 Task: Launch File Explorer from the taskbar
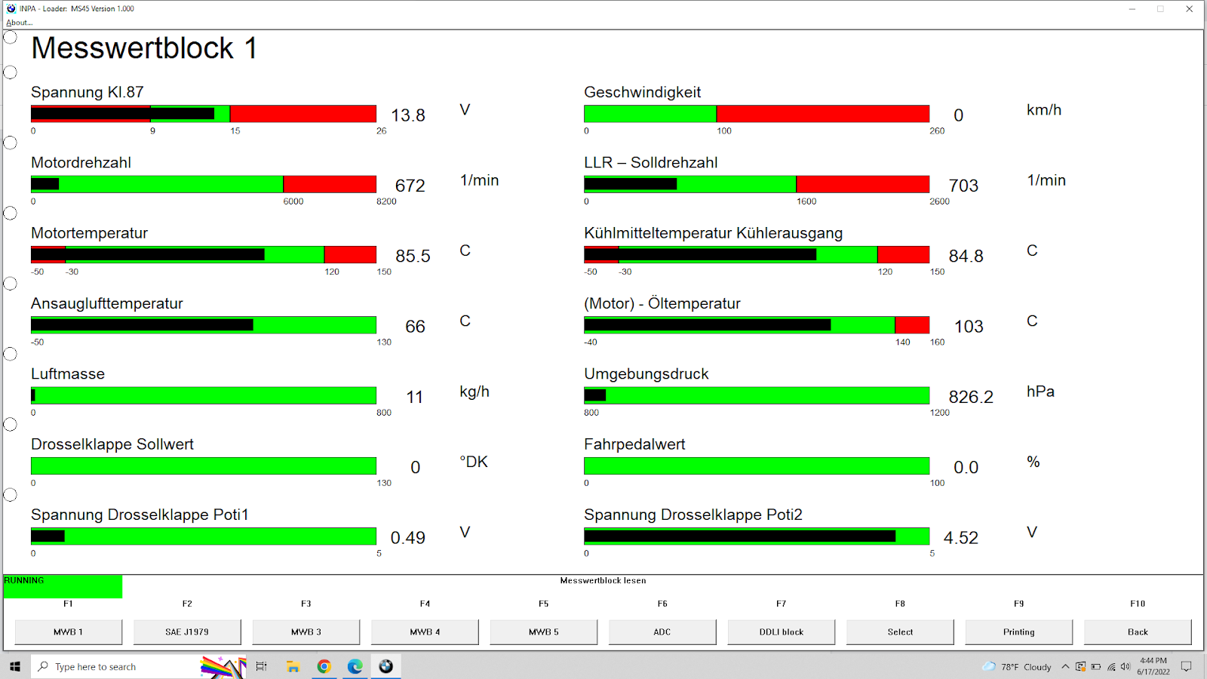pos(293,667)
